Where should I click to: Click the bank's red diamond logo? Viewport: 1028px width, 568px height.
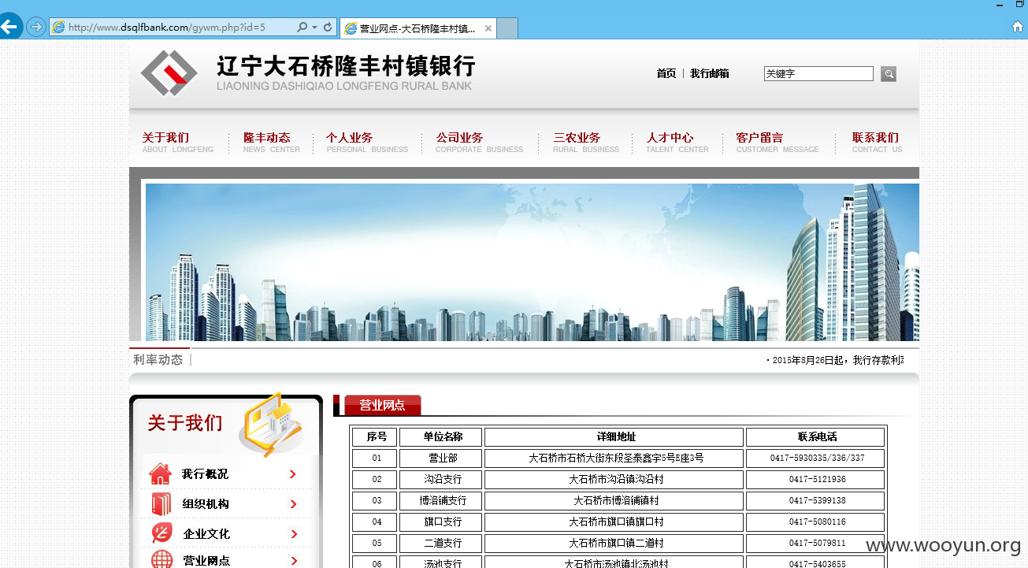[x=169, y=73]
